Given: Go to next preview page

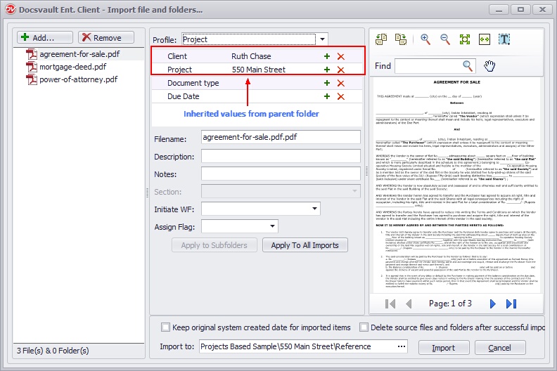Looking at the screenshot, I should [x=493, y=304].
